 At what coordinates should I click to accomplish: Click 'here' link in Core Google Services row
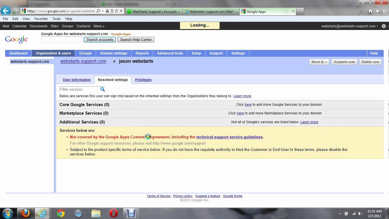tap(248, 105)
